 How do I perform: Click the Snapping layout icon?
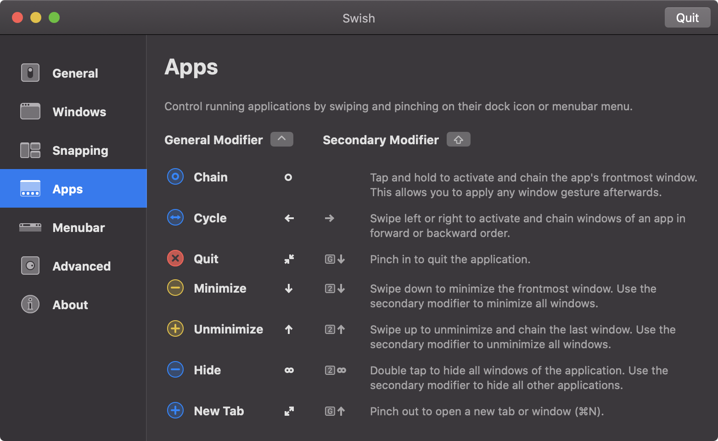[30, 150]
